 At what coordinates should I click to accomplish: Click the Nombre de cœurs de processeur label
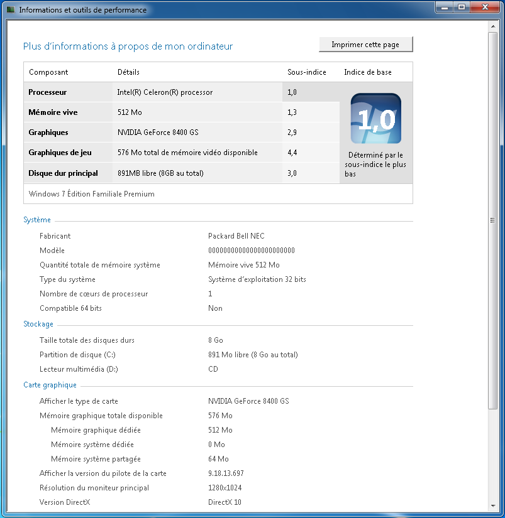(x=94, y=294)
